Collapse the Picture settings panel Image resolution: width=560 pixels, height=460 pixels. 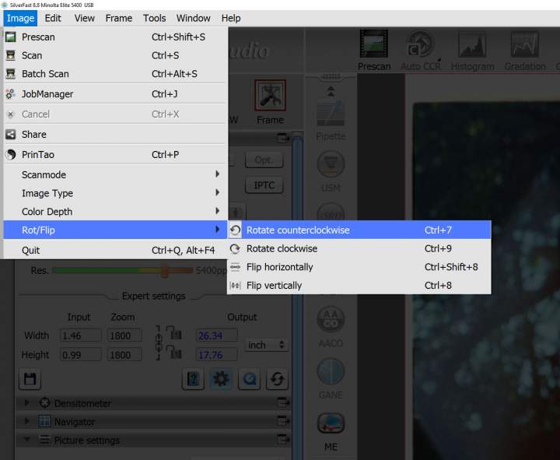pyautogui.click(x=26, y=439)
